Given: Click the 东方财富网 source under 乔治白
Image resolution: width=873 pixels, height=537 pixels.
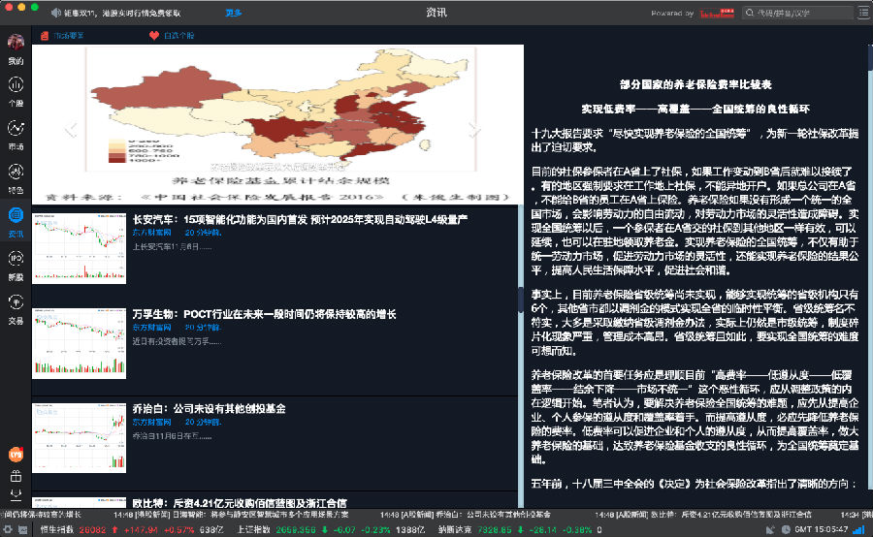Looking at the screenshot, I should click(x=151, y=422).
